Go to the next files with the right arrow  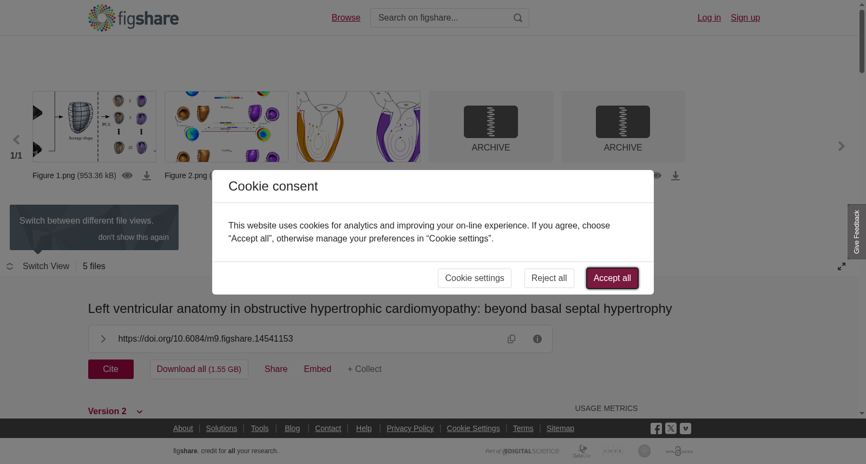842,146
